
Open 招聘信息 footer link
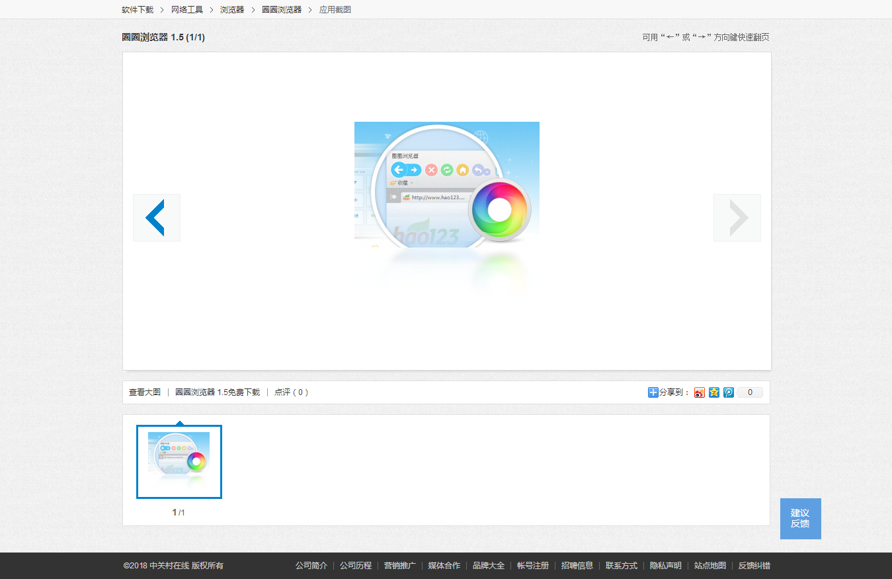(x=577, y=566)
